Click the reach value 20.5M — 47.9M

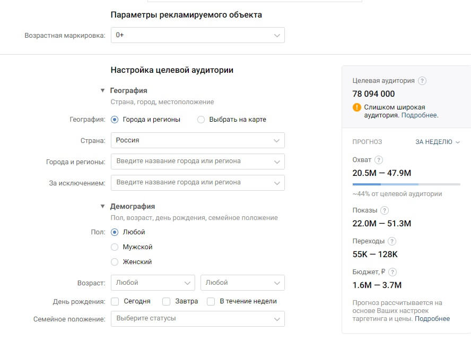pos(382,173)
